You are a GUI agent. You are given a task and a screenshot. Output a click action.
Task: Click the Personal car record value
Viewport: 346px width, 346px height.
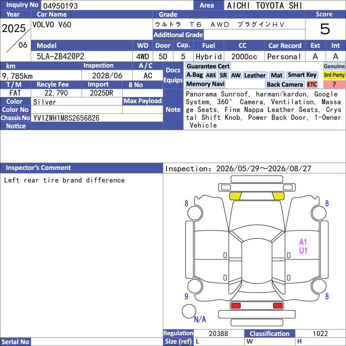pyautogui.click(x=284, y=57)
